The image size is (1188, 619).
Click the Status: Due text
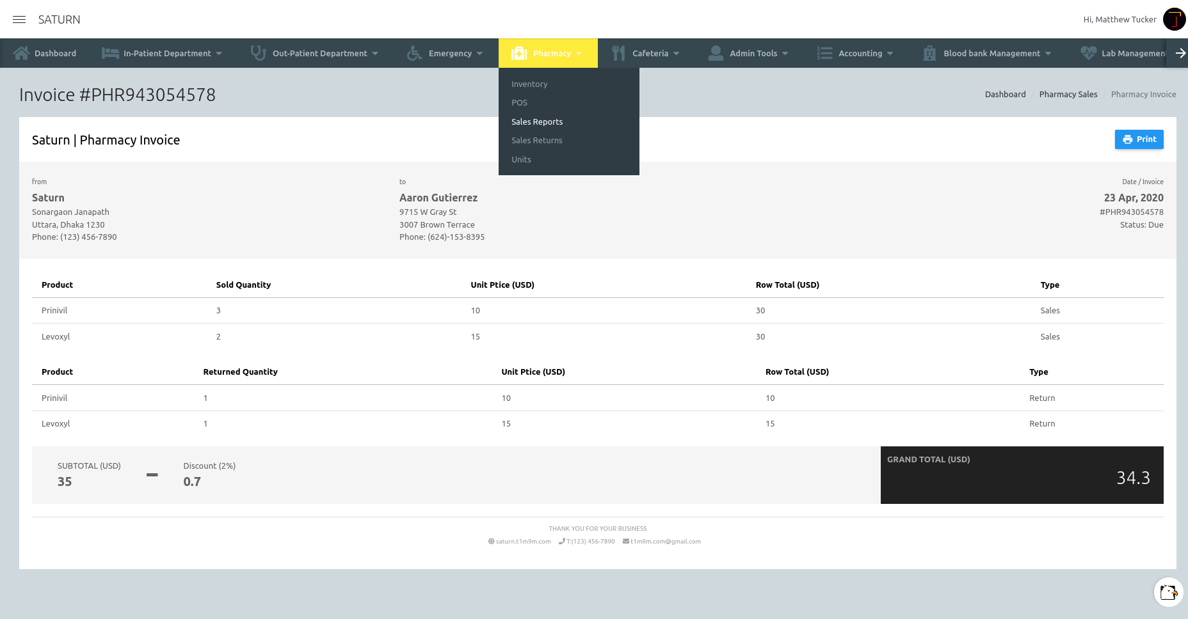(1141, 224)
